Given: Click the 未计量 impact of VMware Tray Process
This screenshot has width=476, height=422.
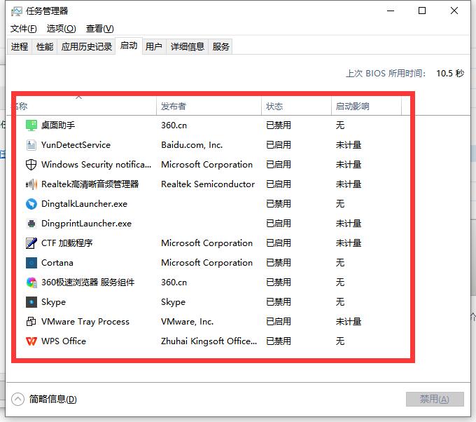Looking at the screenshot, I should coord(348,322).
